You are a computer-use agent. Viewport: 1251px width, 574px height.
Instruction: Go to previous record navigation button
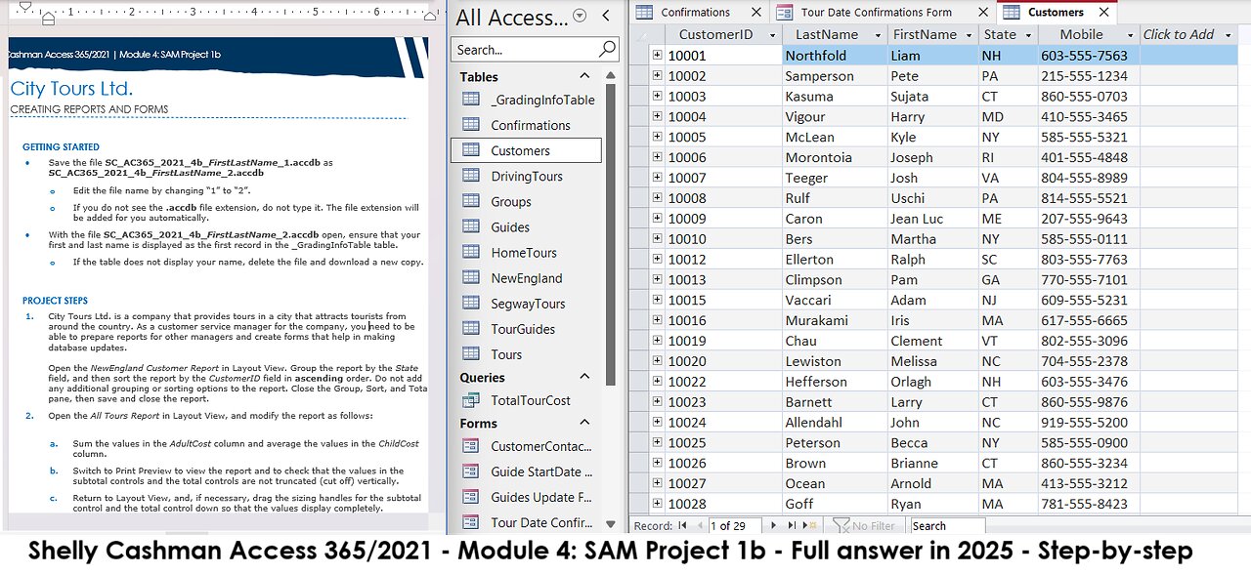pos(699,526)
